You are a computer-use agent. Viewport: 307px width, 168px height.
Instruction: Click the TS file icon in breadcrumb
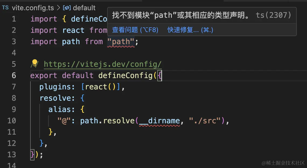point(5,8)
